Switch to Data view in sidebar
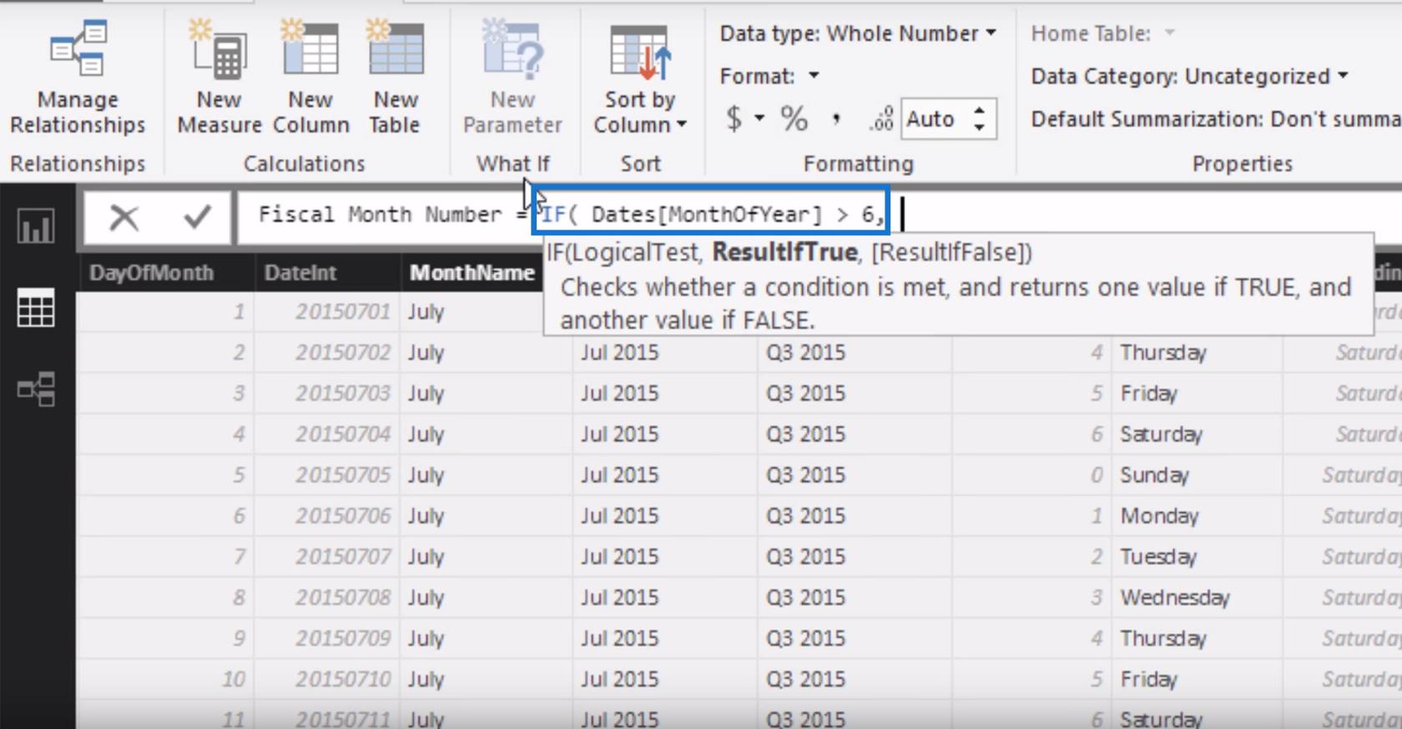This screenshot has width=1402, height=729. coord(36,309)
